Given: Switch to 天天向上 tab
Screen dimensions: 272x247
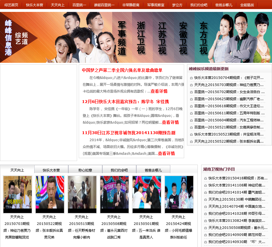Looking at the screenshot, I should [x=17, y=169].
